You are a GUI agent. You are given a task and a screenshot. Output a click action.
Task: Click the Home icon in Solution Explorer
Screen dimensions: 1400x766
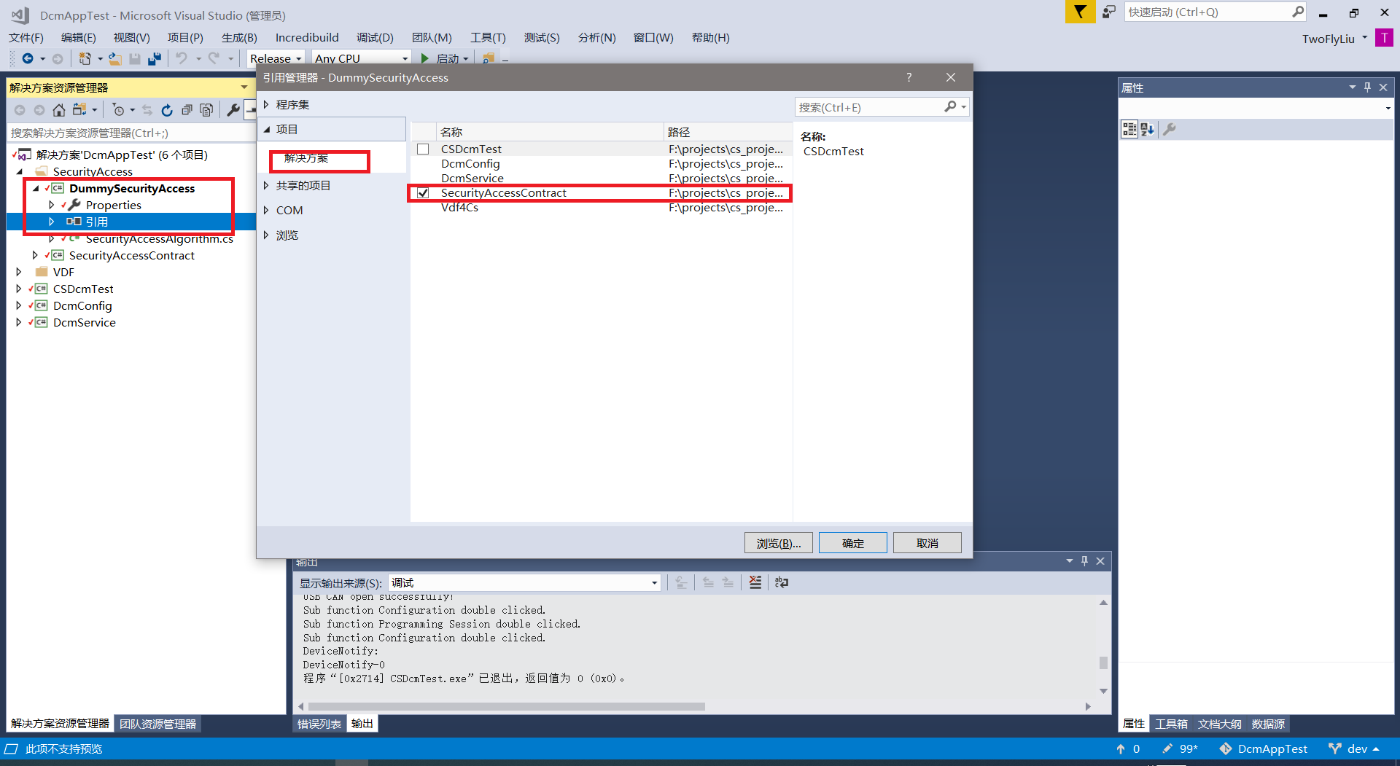coord(59,110)
